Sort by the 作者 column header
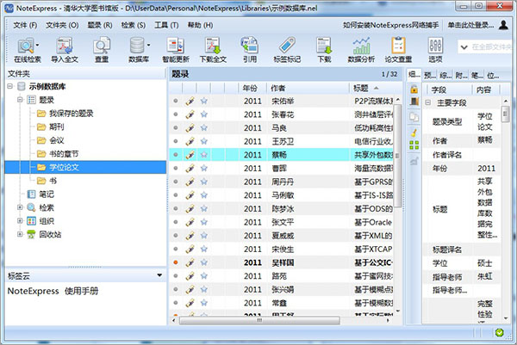 308,88
